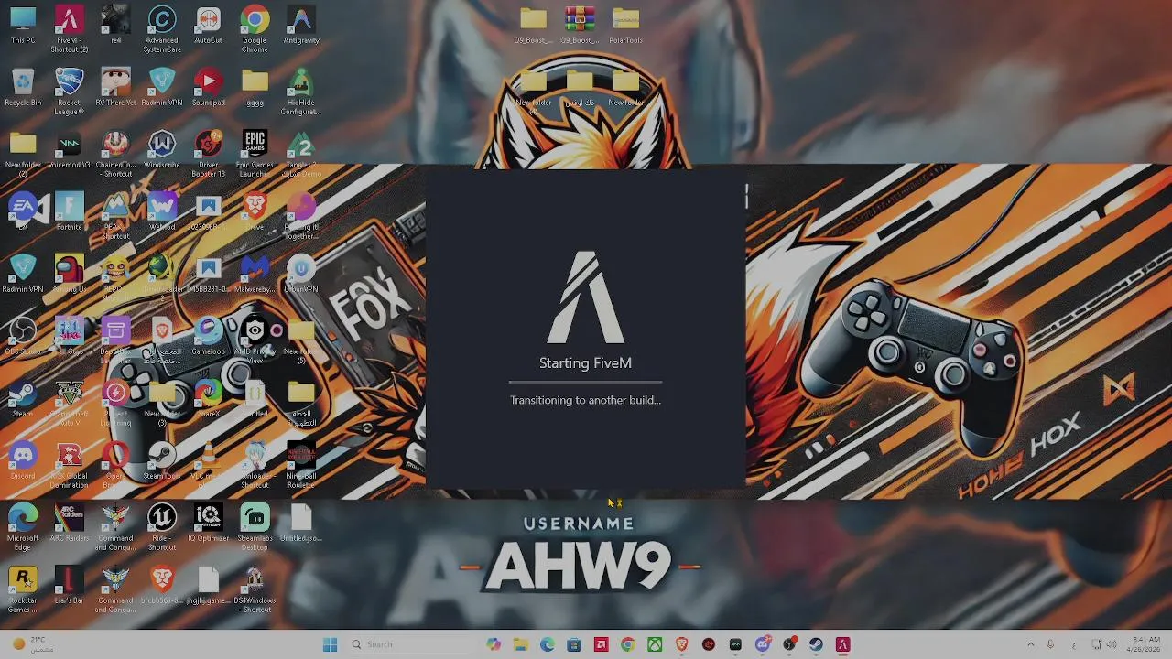The height and width of the screenshot is (659, 1172).
Task: Open the gggg folder on the desktop
Action: pos(255,88)
